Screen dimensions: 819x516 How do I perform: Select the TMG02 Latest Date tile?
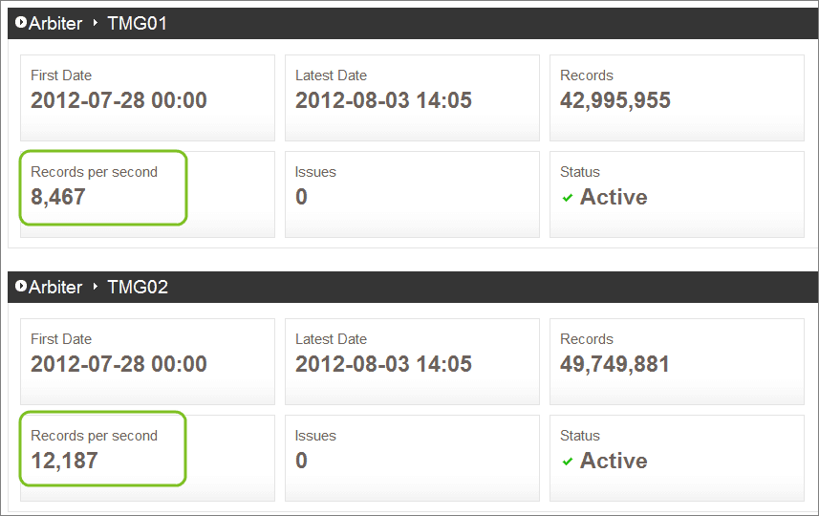412,361
